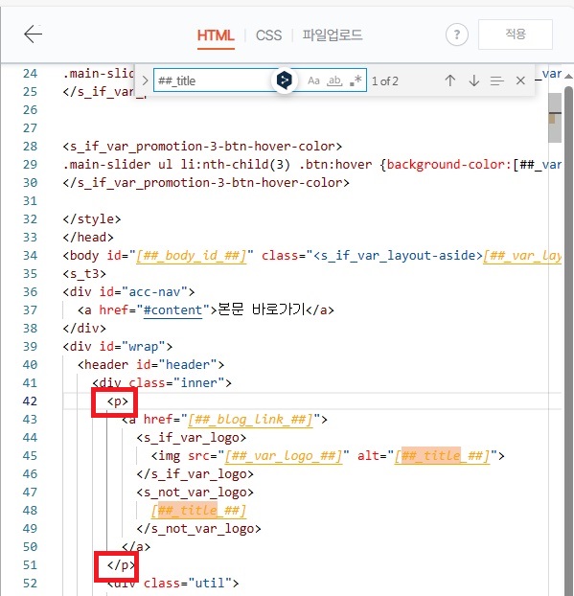This screenshot has width=574, height=596.
Task: Click <div id="wrap"> on line 39
Action: click(118, 347)
